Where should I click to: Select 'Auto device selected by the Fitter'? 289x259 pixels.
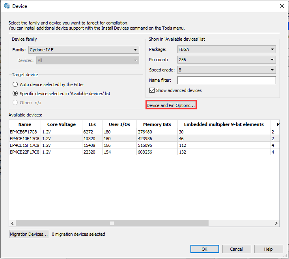15,84
